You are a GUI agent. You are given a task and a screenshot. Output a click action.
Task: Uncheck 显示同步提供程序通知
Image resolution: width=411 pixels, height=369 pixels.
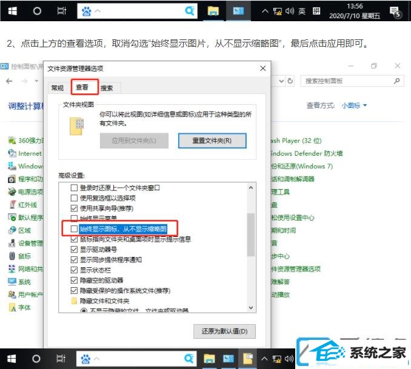click(x=74, y=260)
